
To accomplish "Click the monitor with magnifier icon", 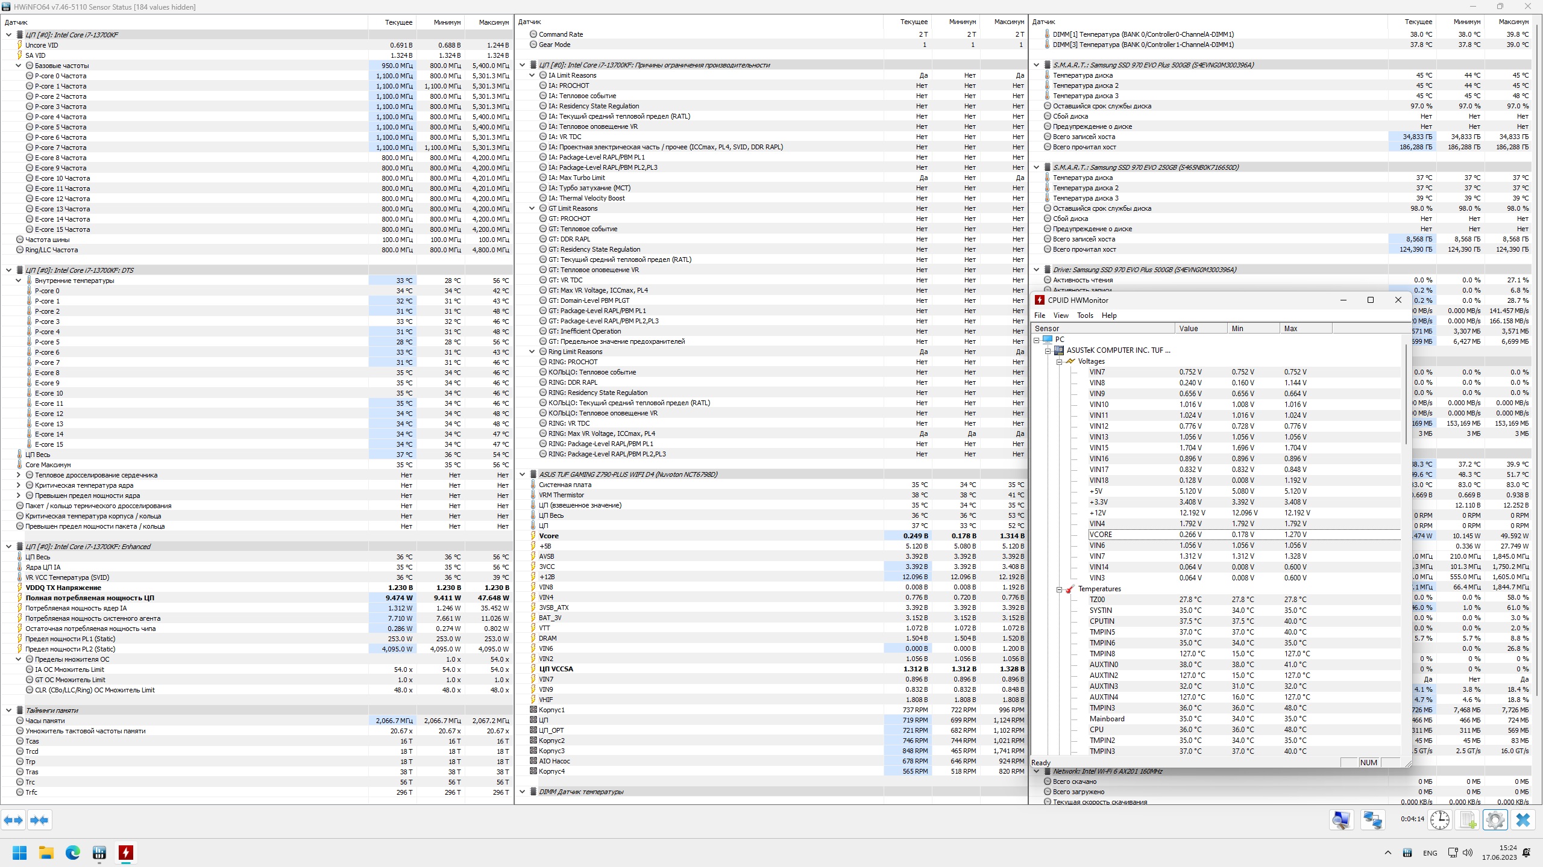I will pos(1341,820).
